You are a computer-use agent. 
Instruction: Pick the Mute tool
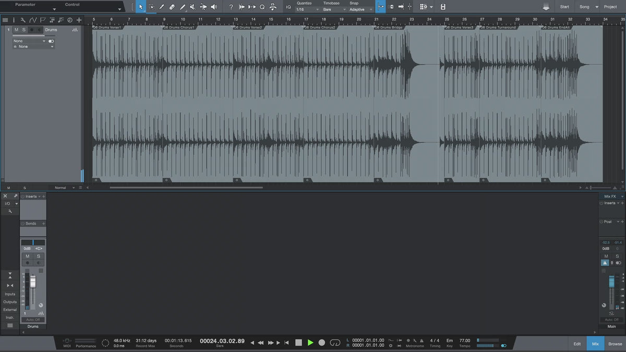click(192, 7)
